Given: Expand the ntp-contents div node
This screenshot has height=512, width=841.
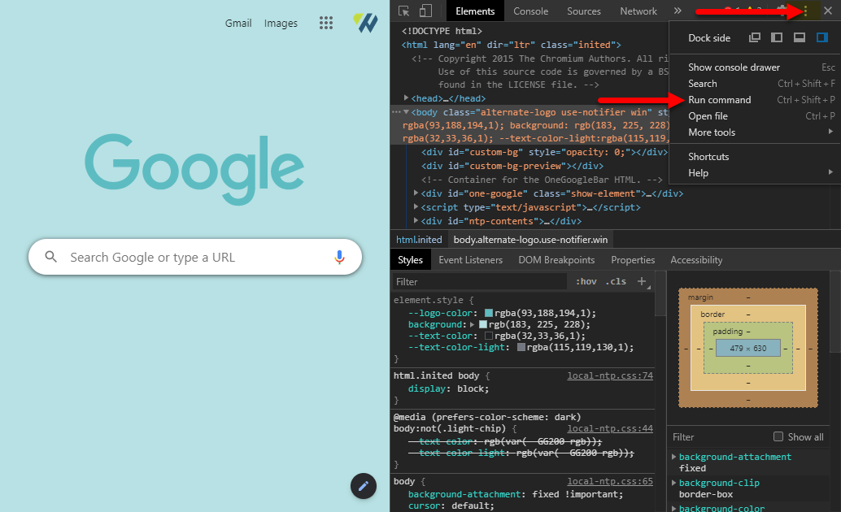Looking at the screenshot, I should point(416,221).
